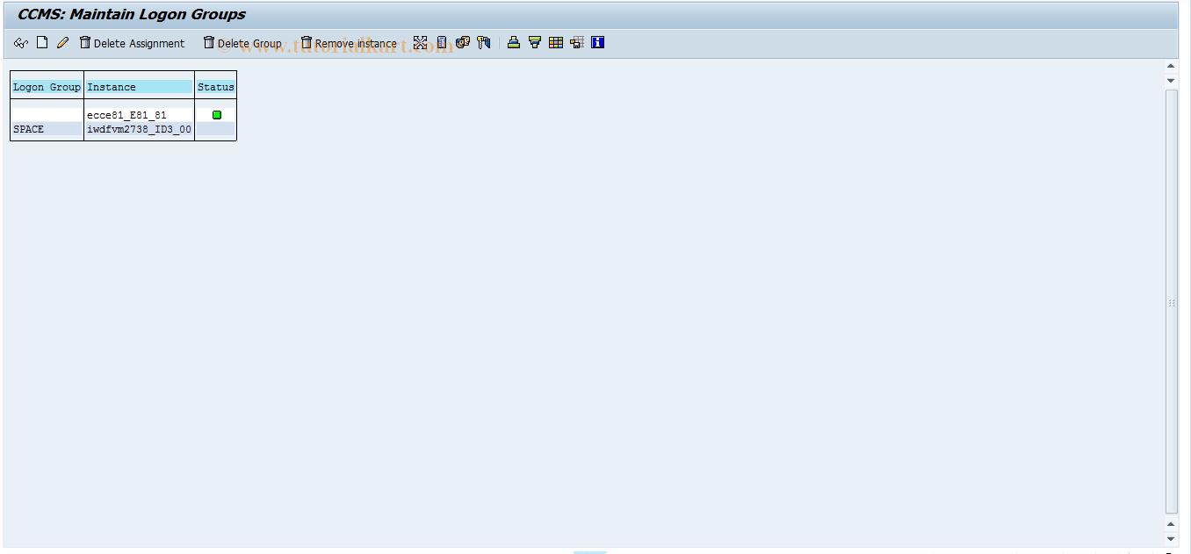
Task: Click the filter funnel icon
Action: click(535, 42)
